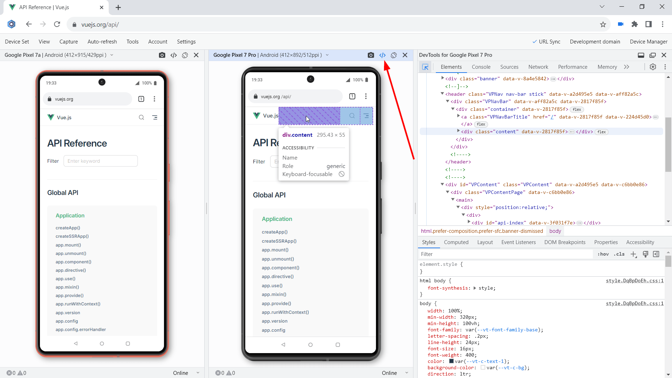Image resolution: width=672 pixels, height=378 pixels.
Task: Open the Device Manager menu
Action: [648, 41]
